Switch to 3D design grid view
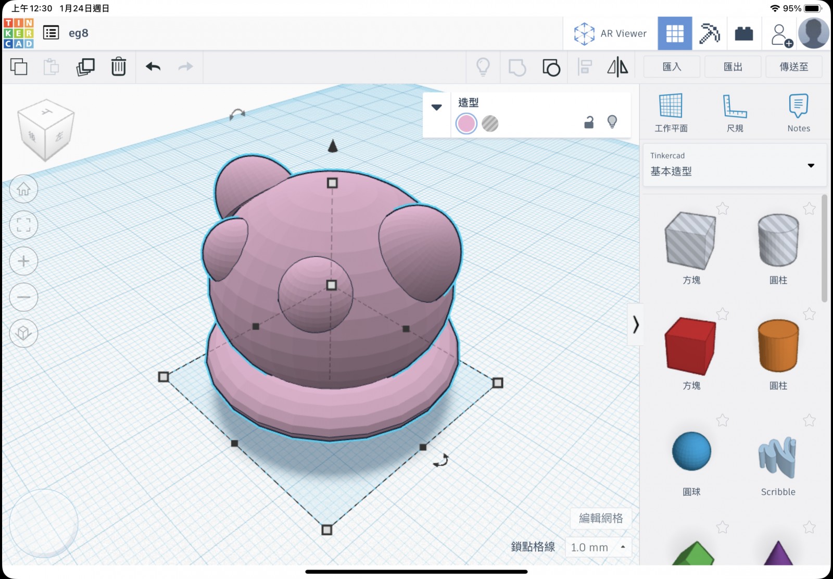Image resolution: width=833 pixels, height=579 pixels. click(675, 33)
